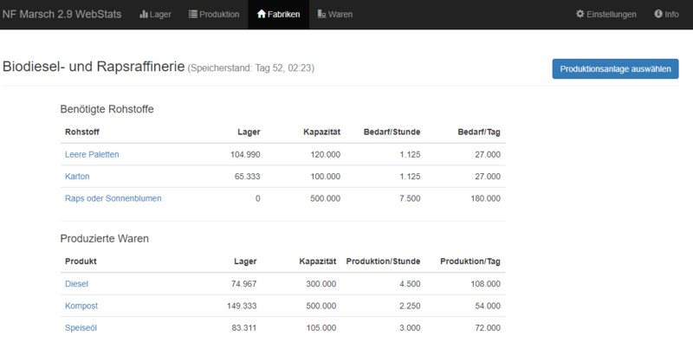This screenshot has height=355, width=693.
Task: Select the Waren navigation item
Action: pyautogui.click(x=340, y=15)
